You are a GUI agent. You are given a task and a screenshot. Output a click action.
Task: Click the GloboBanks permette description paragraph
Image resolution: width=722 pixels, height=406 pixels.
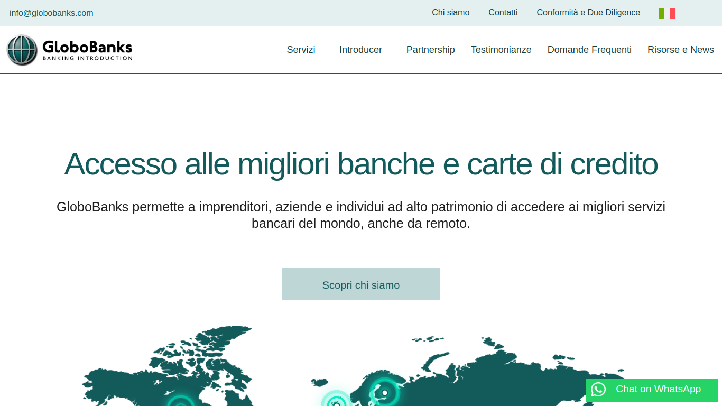361,215
